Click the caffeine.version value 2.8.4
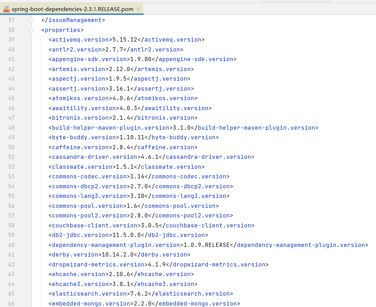The image size is (376, 307). 121,147
